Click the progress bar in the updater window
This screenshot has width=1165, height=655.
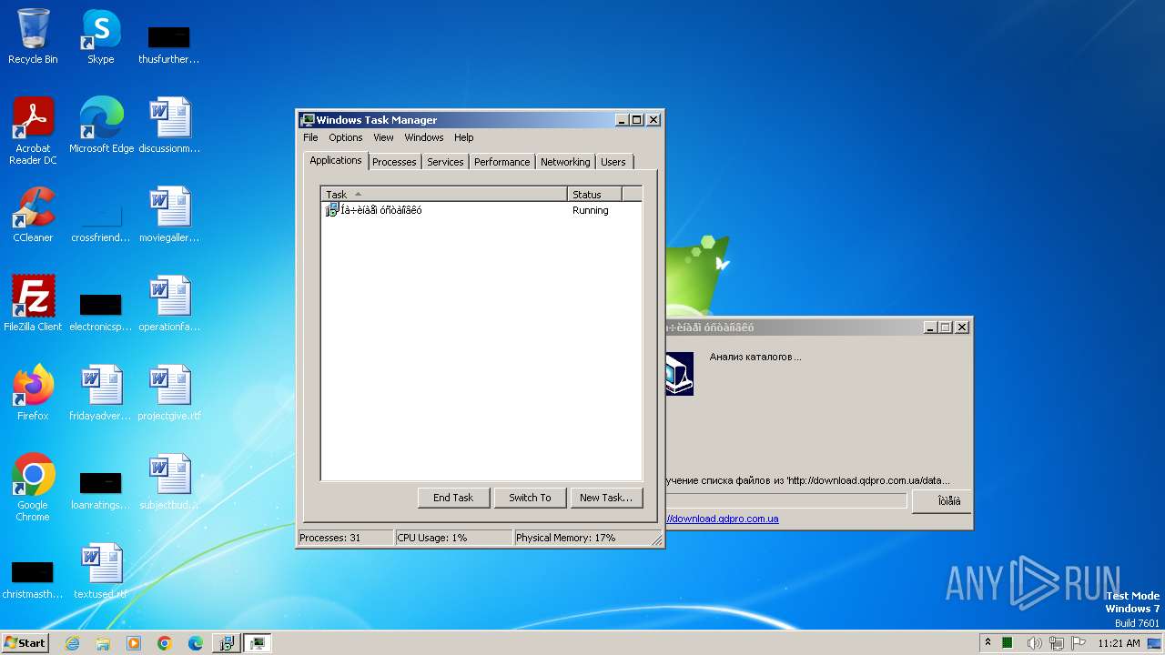pyautogui.click(x=786, y=501)
